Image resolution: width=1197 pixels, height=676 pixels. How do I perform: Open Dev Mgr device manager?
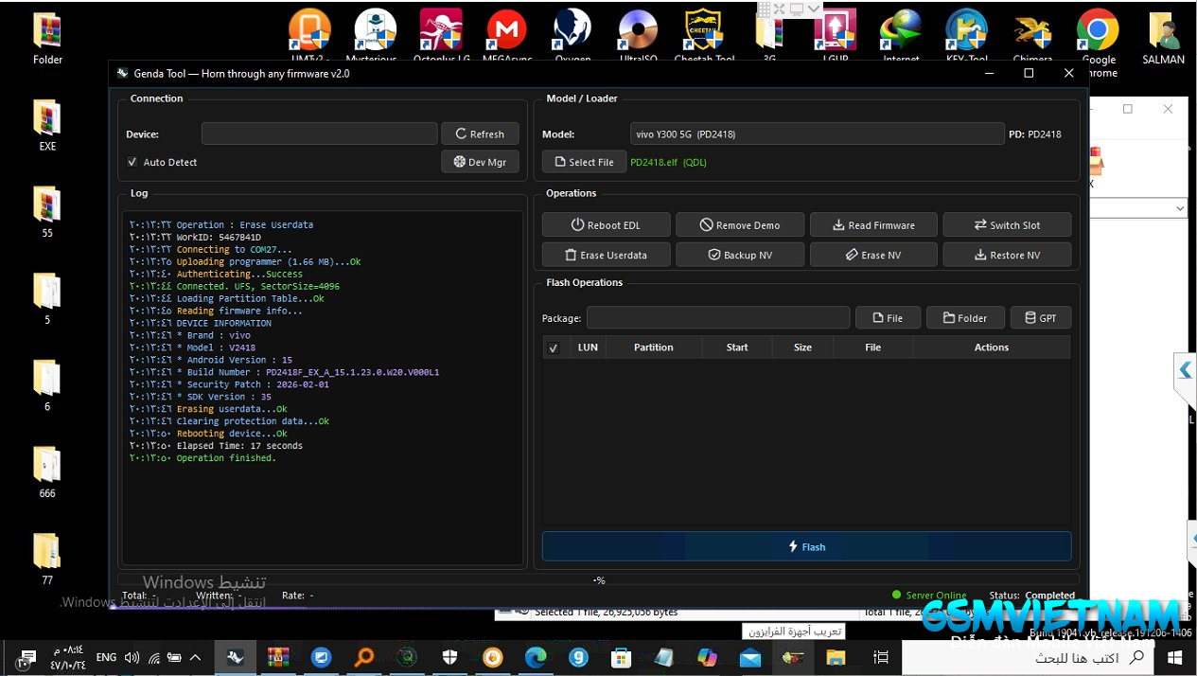tap(480, 162)
